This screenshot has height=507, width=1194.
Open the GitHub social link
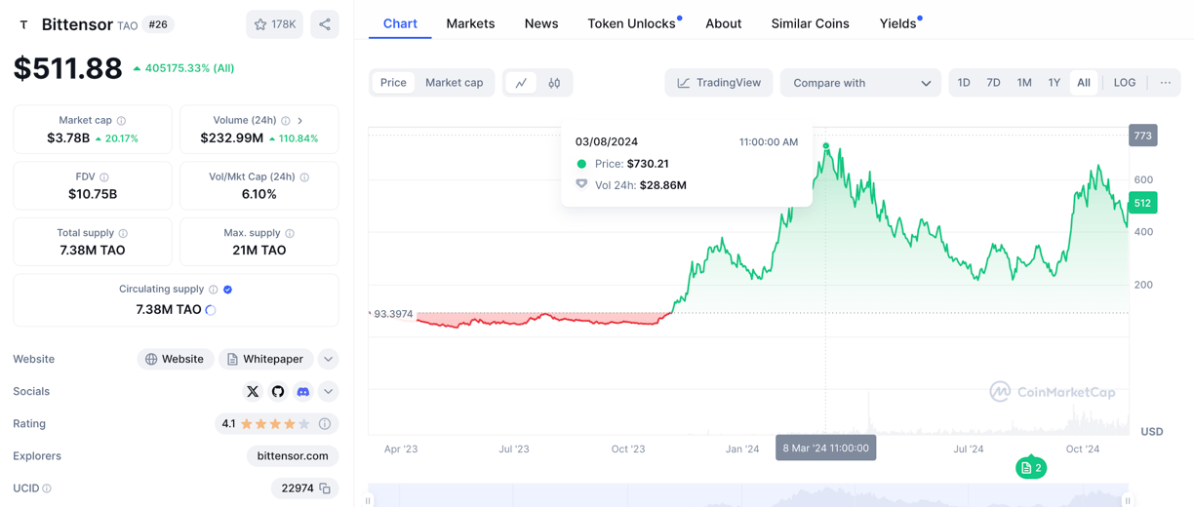click(x=278, y=392)
